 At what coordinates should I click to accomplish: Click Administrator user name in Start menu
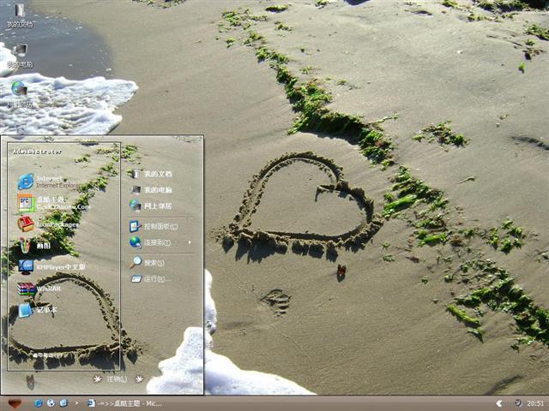tap(37, 152)
